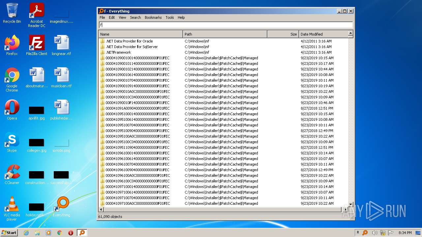
Task: Open the Recycle Bin desktop icon
Action: click(12, 13)
